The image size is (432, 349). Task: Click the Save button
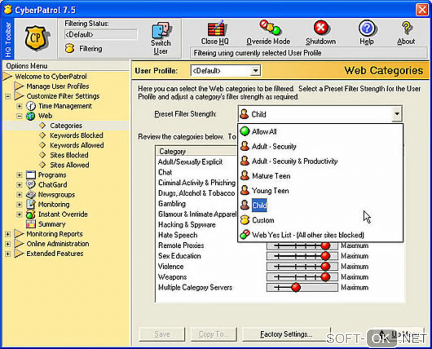[162, 334]
